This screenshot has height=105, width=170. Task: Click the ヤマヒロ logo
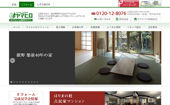(x=21, y=17)
